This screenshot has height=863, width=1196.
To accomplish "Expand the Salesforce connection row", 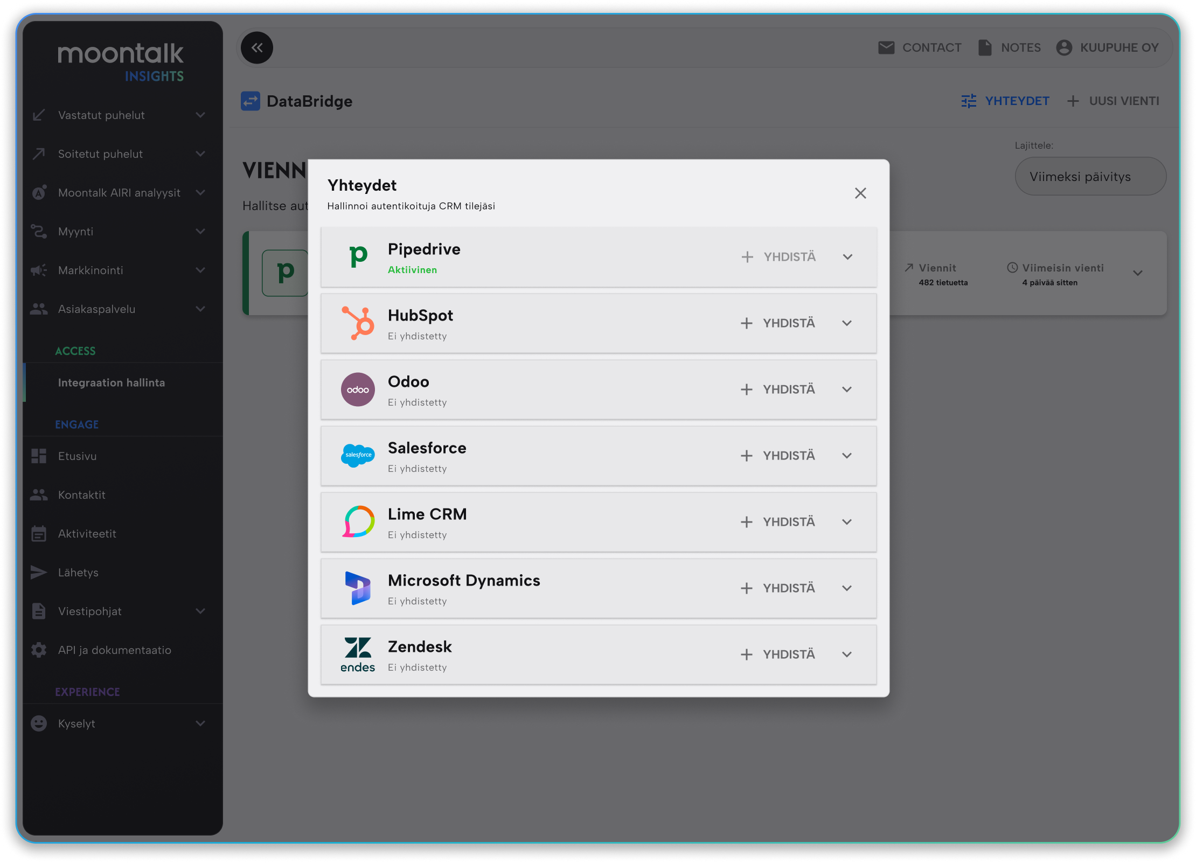I will click(x=847, y=455).
